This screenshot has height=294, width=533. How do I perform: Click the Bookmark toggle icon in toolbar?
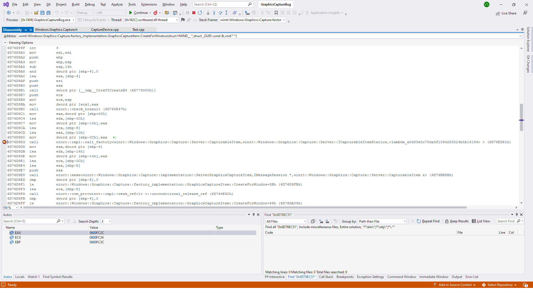[x=276, y=13]
